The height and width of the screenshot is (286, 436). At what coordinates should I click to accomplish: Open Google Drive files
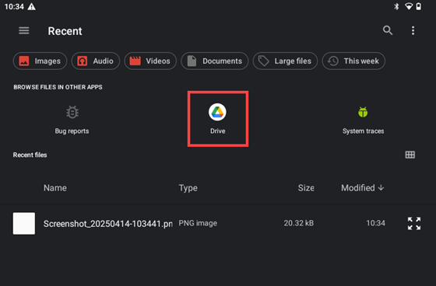tap(217, 119)
